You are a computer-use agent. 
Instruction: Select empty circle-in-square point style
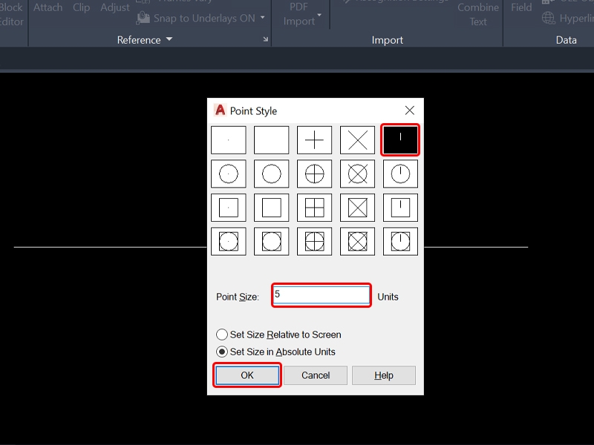coord(271,242)
